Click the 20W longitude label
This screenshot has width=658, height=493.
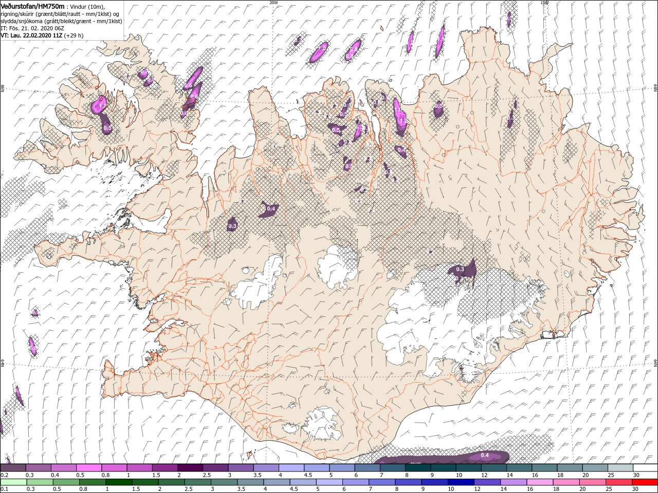click(x=273, y=3)
